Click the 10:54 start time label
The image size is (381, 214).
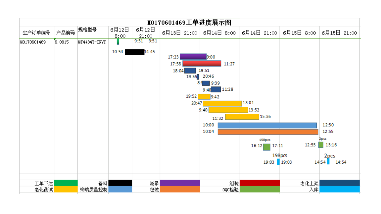coord(118,52)
